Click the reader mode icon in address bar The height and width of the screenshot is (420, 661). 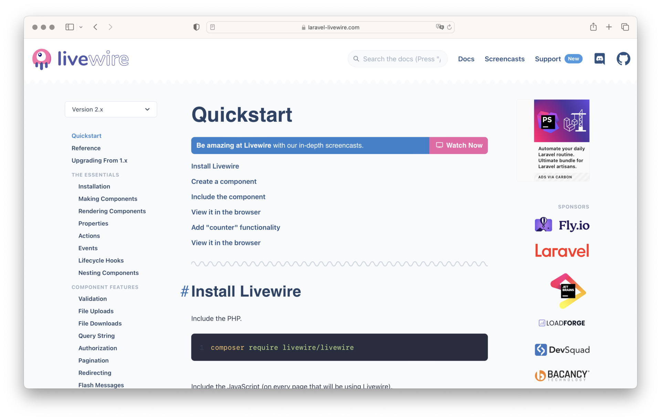pos(212,27)
